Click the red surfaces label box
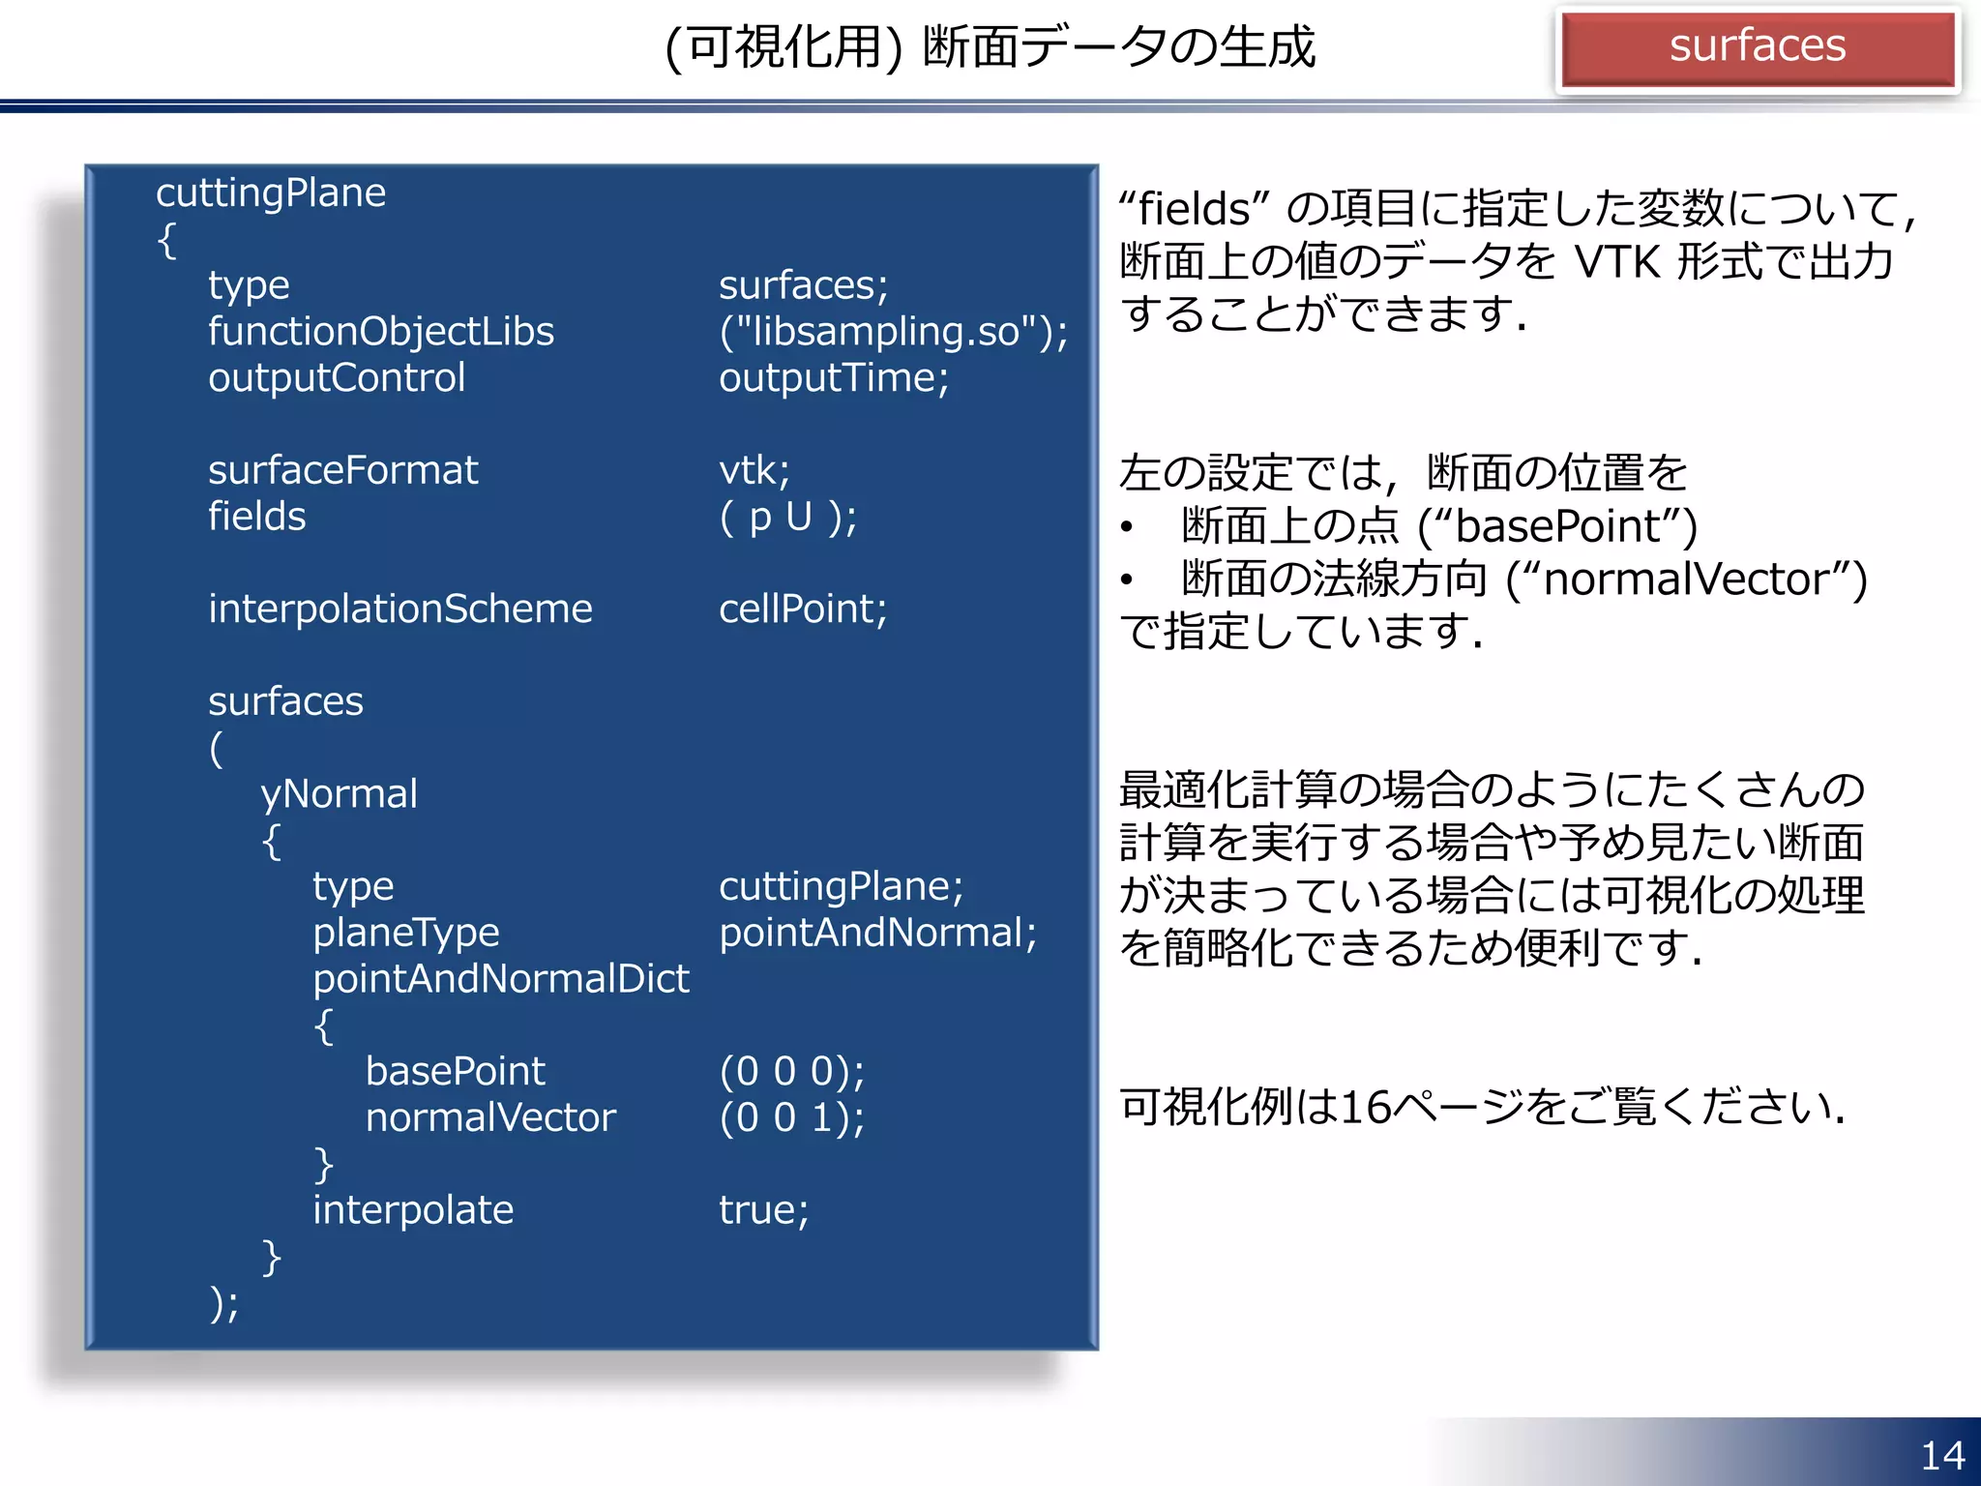The width and height of the screenshot is (1981, 1486). tap(1758, 48)
